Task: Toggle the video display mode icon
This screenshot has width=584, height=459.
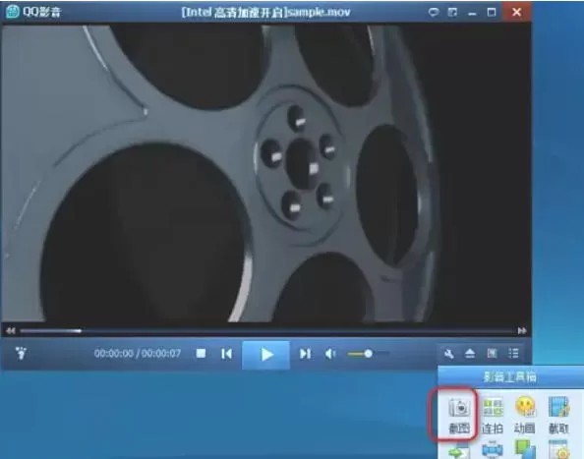Action: pos(492,353)
